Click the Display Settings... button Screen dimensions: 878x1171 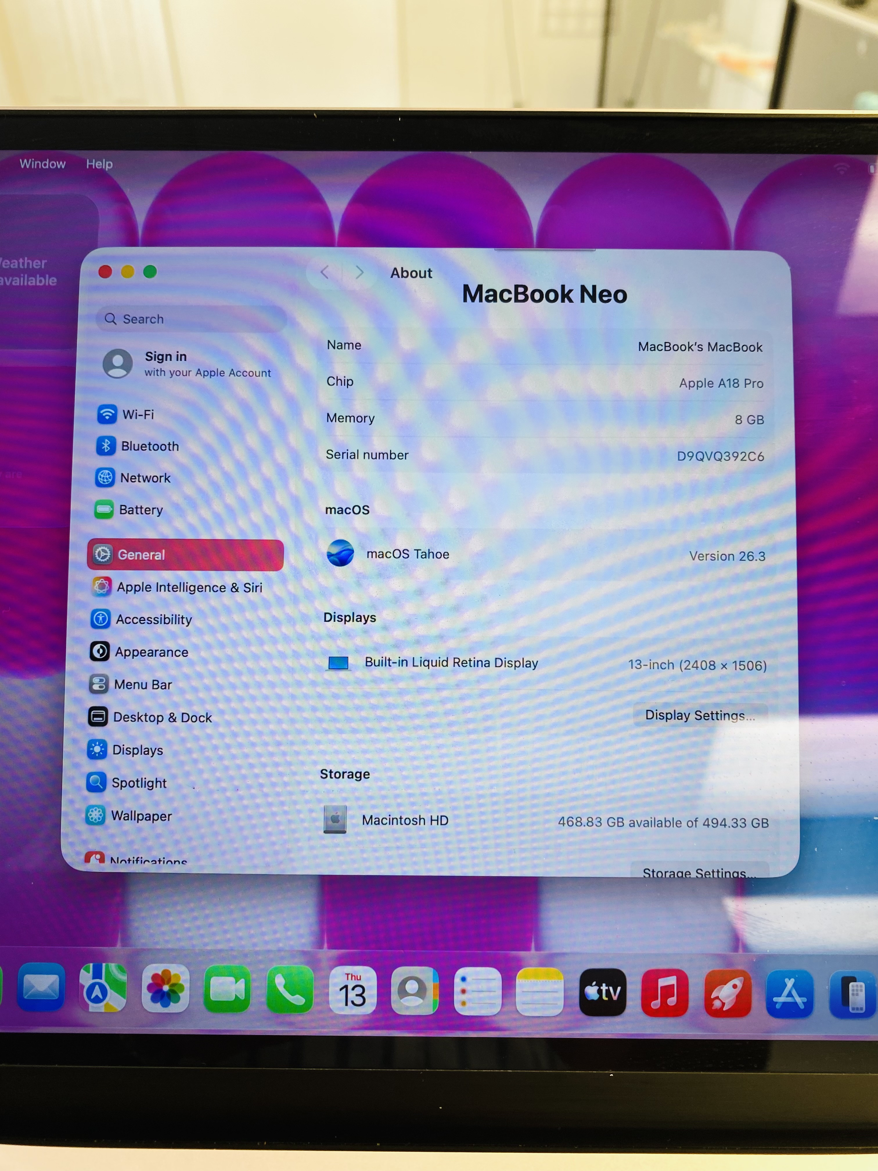tap(700, 715)
